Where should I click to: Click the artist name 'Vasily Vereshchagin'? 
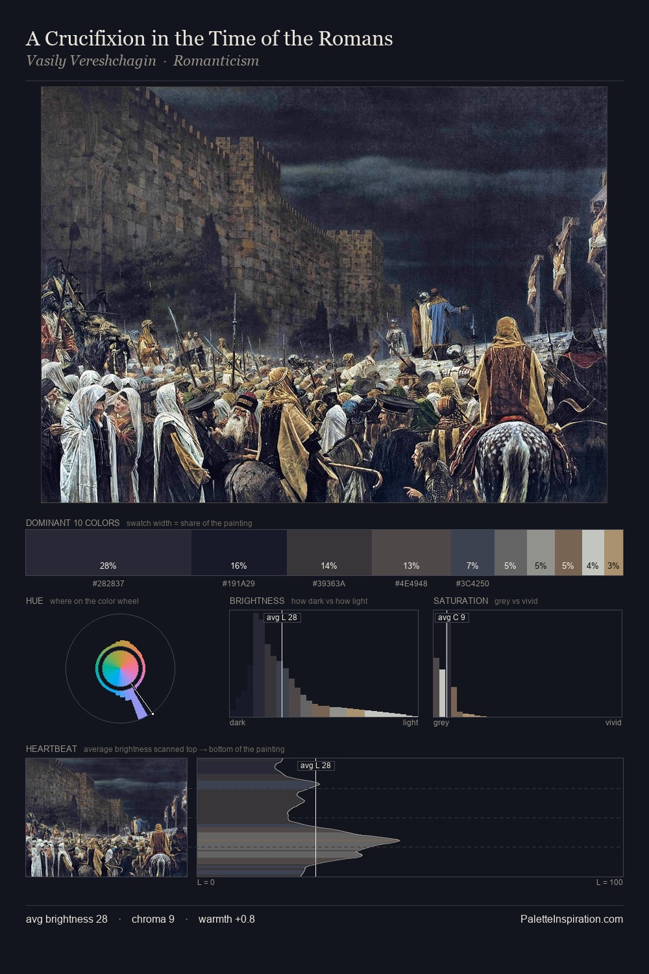coord(91,61)
